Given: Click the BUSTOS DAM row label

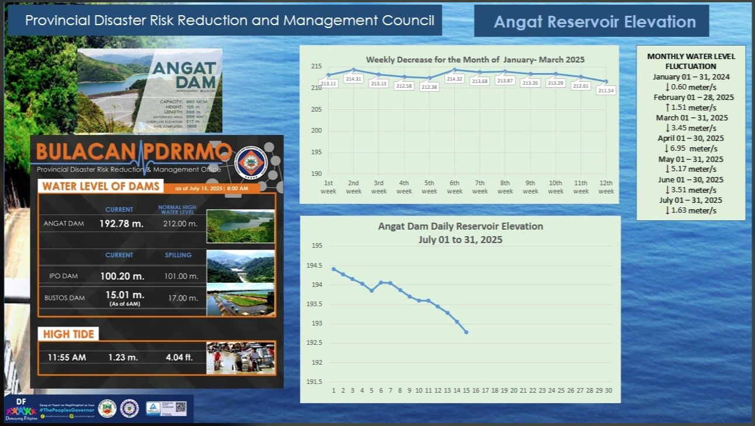Looking at the screenshot, I should click(64, 298).
